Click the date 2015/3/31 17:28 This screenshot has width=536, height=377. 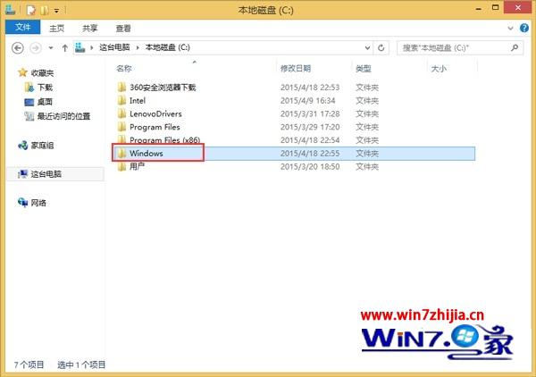[x=310, y=113]
